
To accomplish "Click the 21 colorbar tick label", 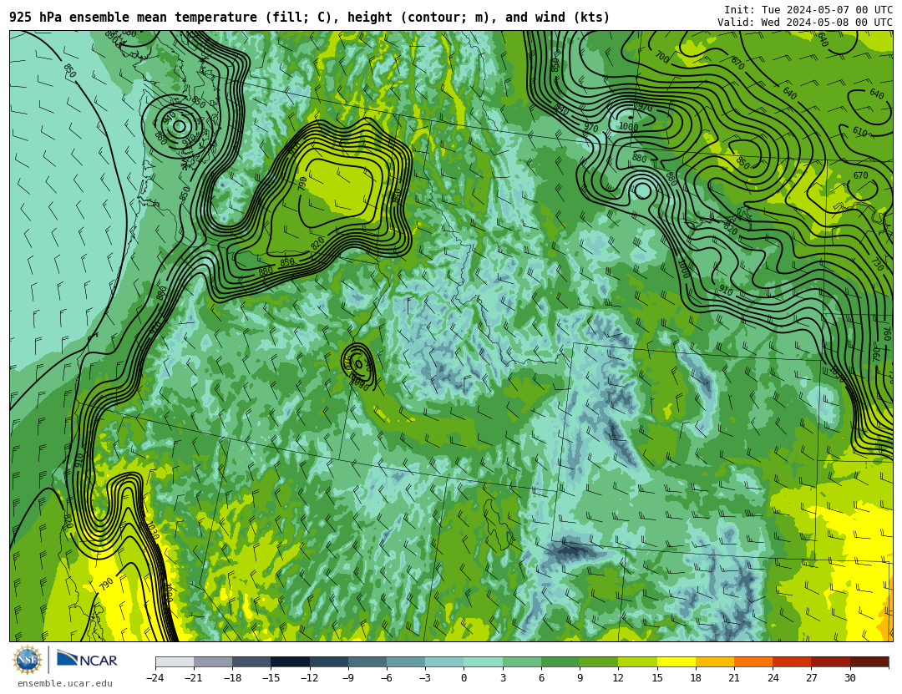I will coord(734,678).
